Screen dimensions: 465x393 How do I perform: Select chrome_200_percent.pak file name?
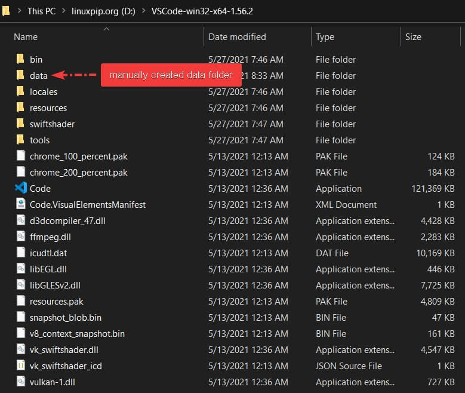[79, 173]
